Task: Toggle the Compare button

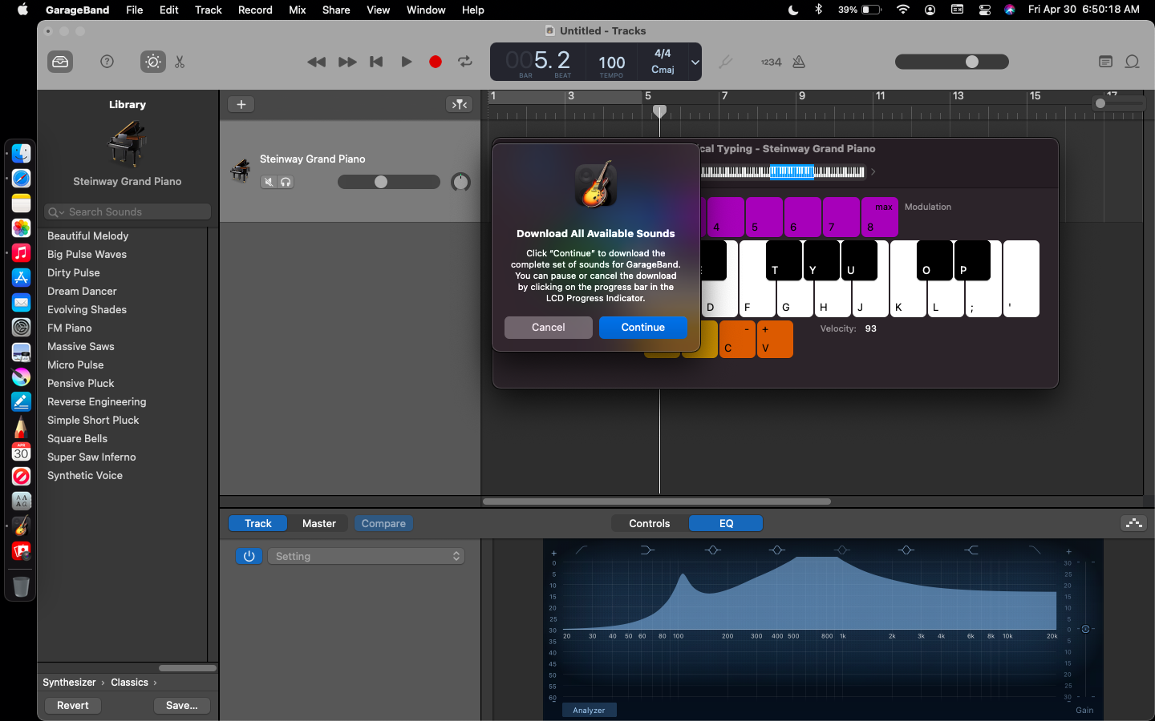Action: tap(383, 523)
